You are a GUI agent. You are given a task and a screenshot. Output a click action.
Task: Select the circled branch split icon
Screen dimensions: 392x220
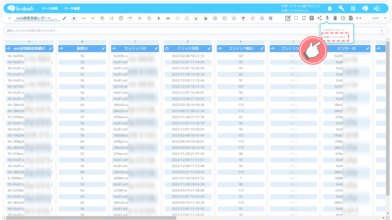pos(130,18)
